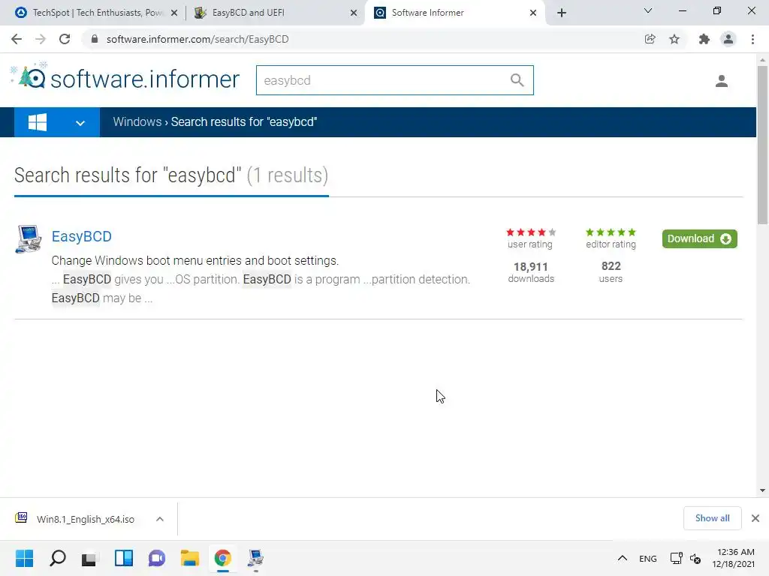Open options for Win8.1_English_x64.iso download
769x576 pixels.
point(160,519)
